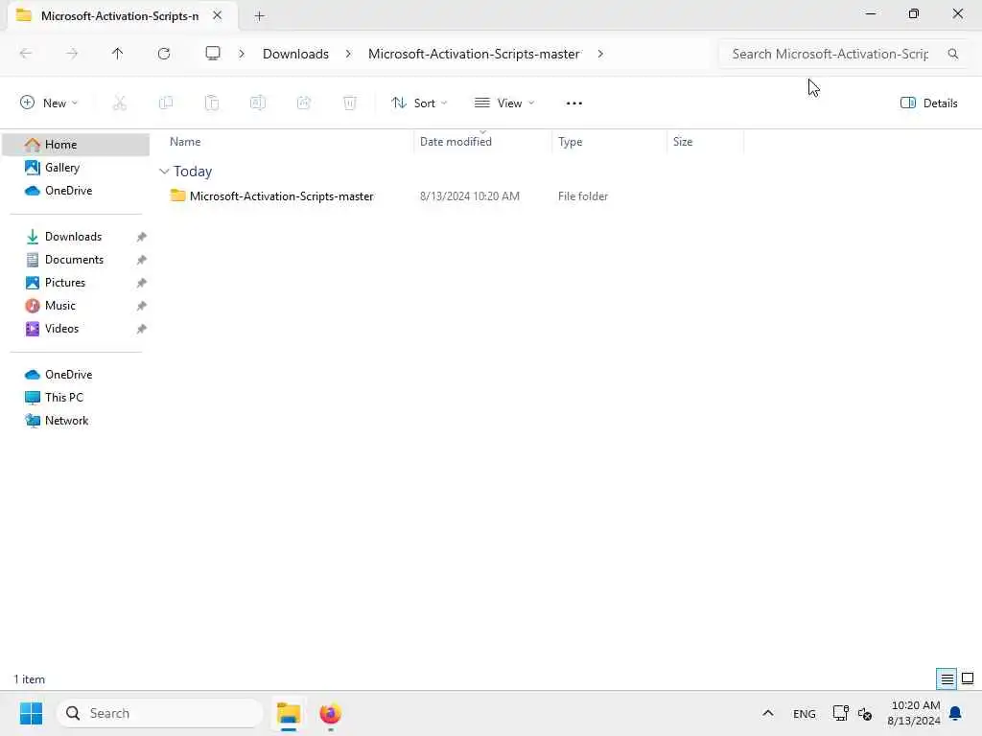Viewport: 982px width, 736px height.
Task: Select Home in navigation pane
Action: click(77, 145)
